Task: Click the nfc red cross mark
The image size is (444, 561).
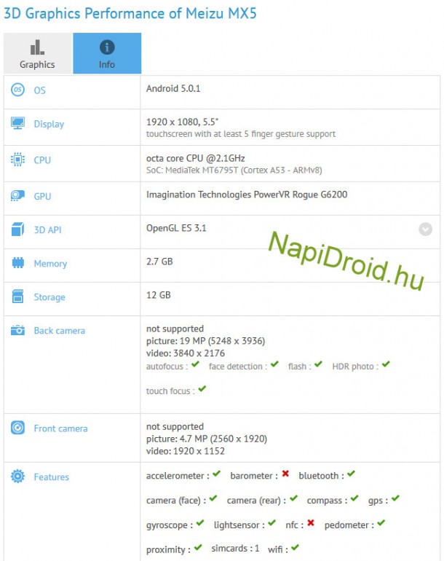Action: point(311,523)
